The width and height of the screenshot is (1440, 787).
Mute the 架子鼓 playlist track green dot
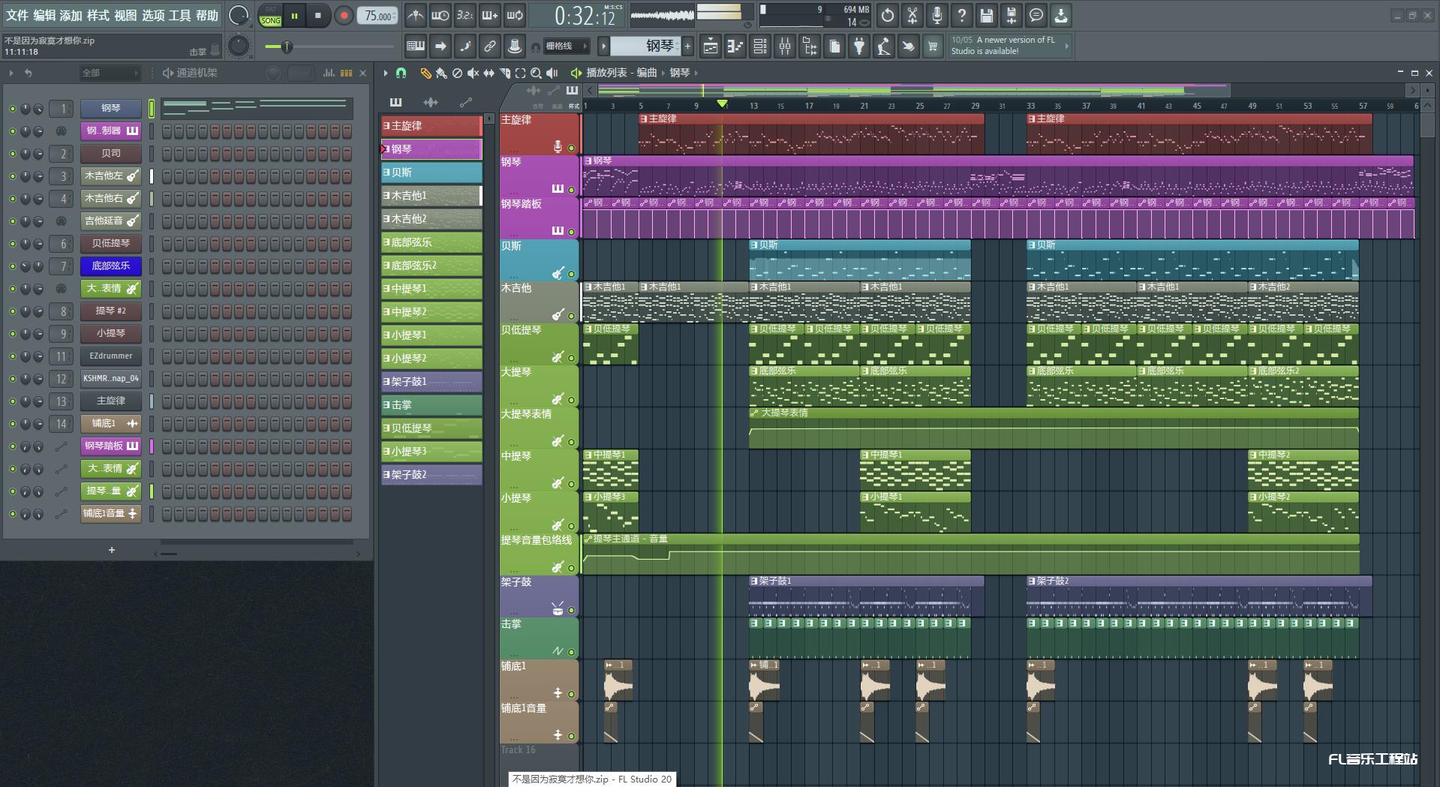(x=571, y=610)
